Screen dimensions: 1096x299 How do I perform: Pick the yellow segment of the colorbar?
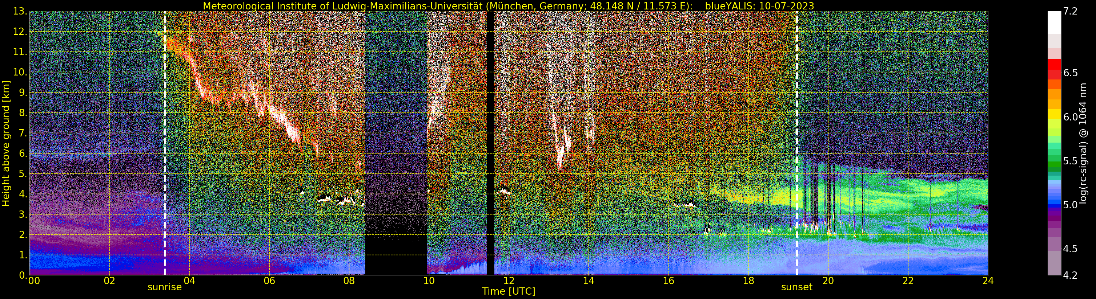click(1054, 114)
